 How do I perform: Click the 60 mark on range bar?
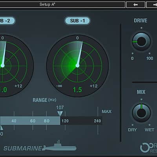point(33,121)
